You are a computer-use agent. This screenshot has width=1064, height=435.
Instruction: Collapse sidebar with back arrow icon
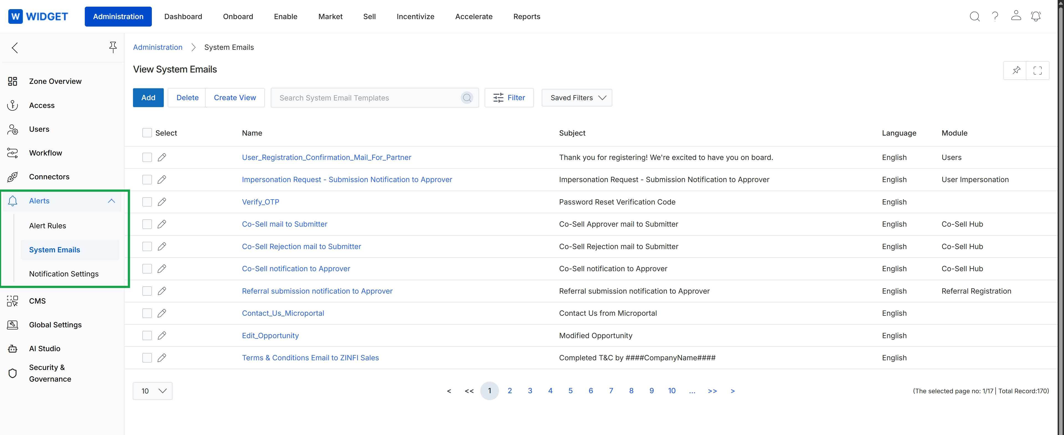[x=15, y=48]
